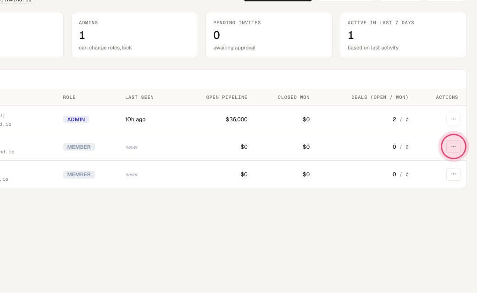477x293 pixels.
Task: Open the ACTIVE IN LAST 7 DAYS card
Action: pyautogui.click(x=403, y=35)
